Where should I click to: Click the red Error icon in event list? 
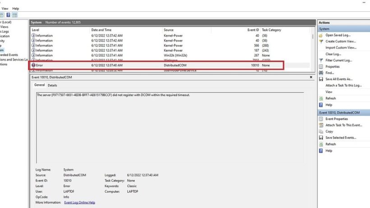33,65
